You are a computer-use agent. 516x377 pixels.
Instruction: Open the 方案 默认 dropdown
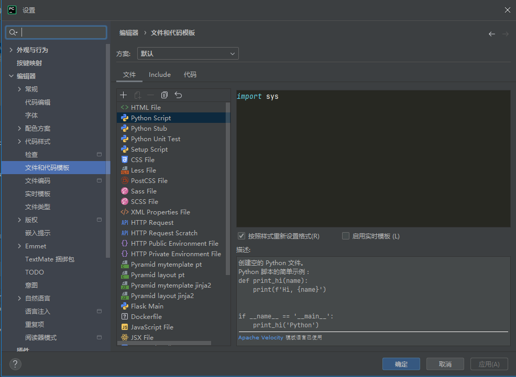pos(188,53)
